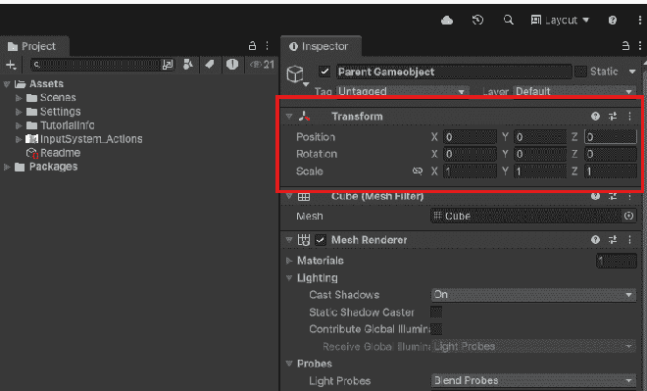Click the plus button to create asset

[11, 65]
